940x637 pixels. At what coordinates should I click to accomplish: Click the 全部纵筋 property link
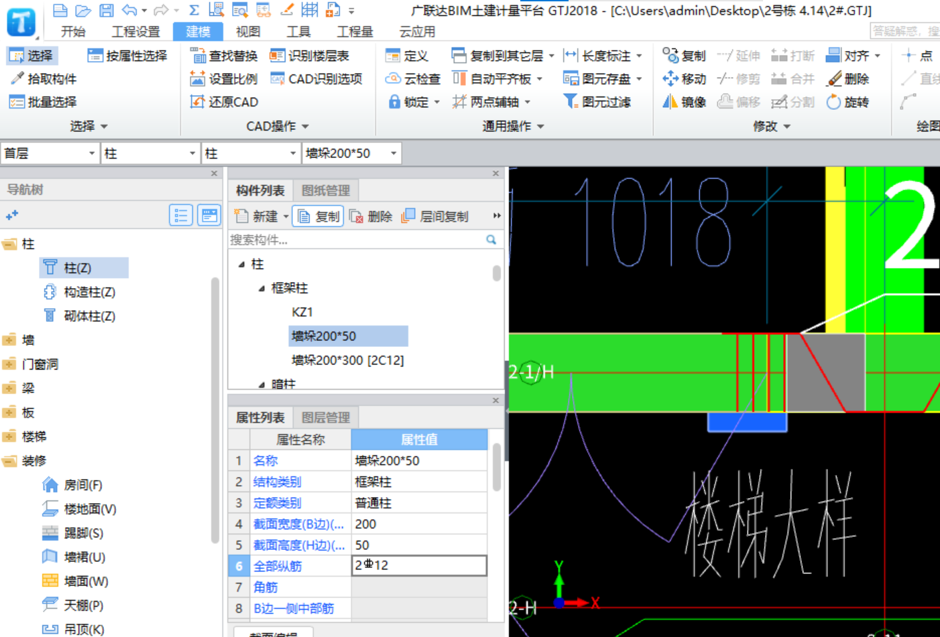[277, 566]
